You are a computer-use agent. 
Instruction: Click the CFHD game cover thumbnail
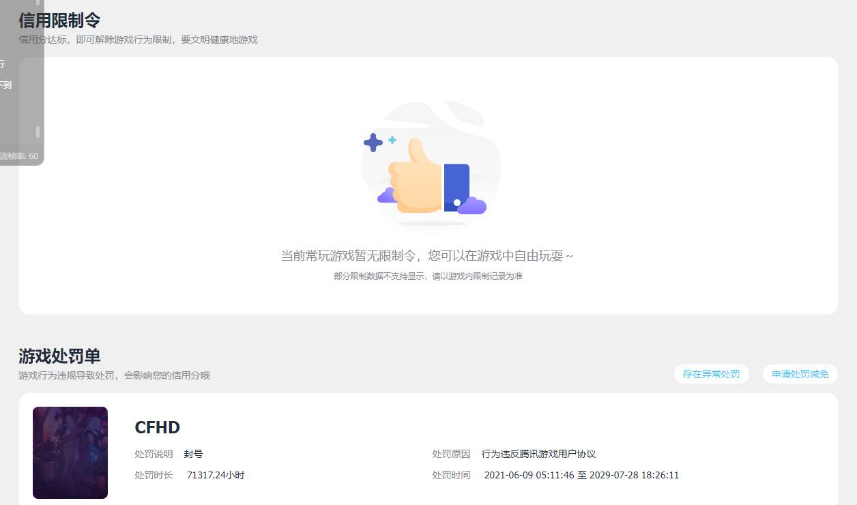(x=70, y=452)
